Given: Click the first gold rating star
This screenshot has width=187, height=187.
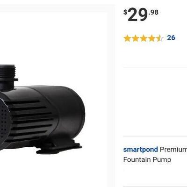Looking at the screenshot, I should [x=127, y=38].
